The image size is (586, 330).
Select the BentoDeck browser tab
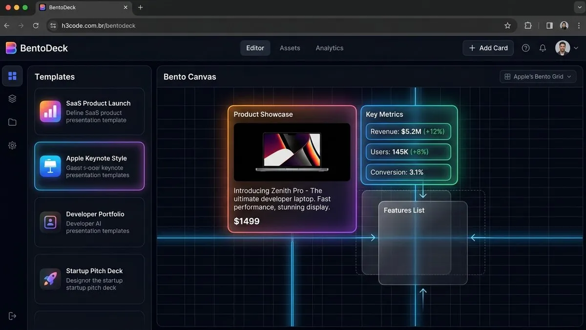(84, 7)
